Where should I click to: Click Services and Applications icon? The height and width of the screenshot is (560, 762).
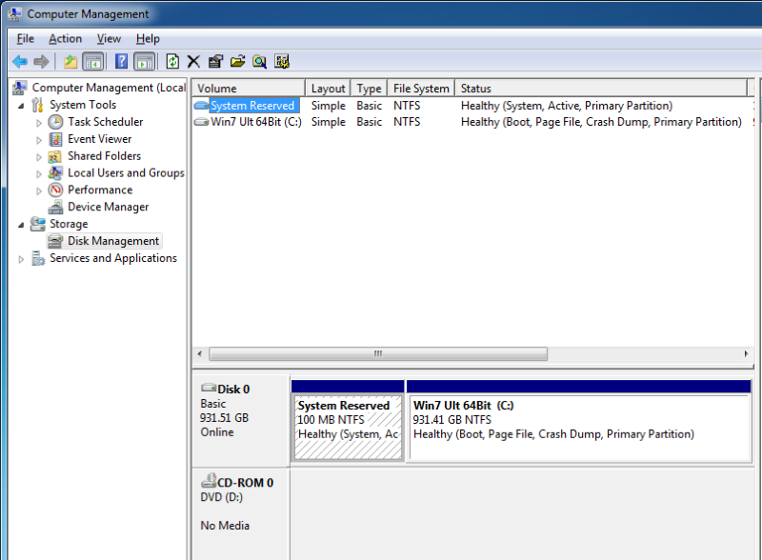(x=38, y=258)
